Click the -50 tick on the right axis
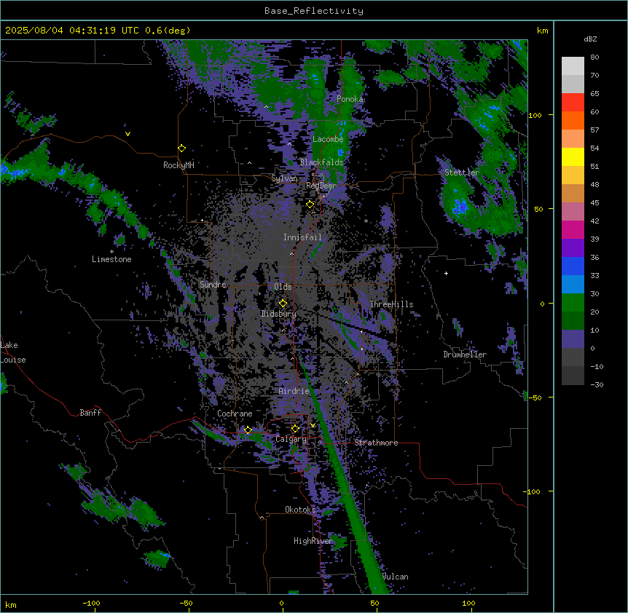The height and width of the screenshot is (613, 628). point(535,398)
